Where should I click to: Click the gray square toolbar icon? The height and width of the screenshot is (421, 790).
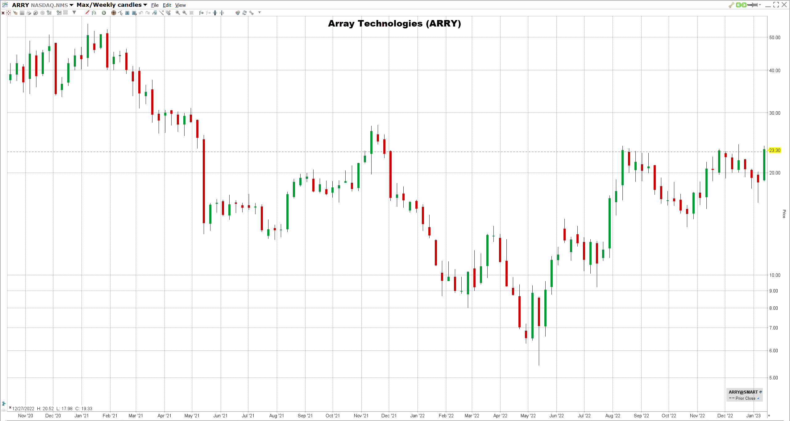tap(65, 13)
